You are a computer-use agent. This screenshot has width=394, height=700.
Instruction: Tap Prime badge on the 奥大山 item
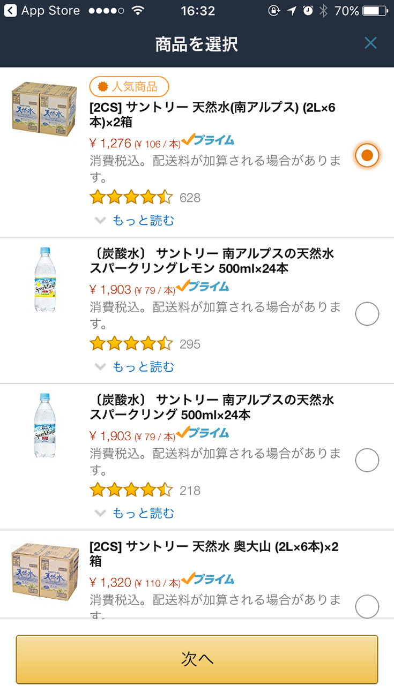pos(208,579)
